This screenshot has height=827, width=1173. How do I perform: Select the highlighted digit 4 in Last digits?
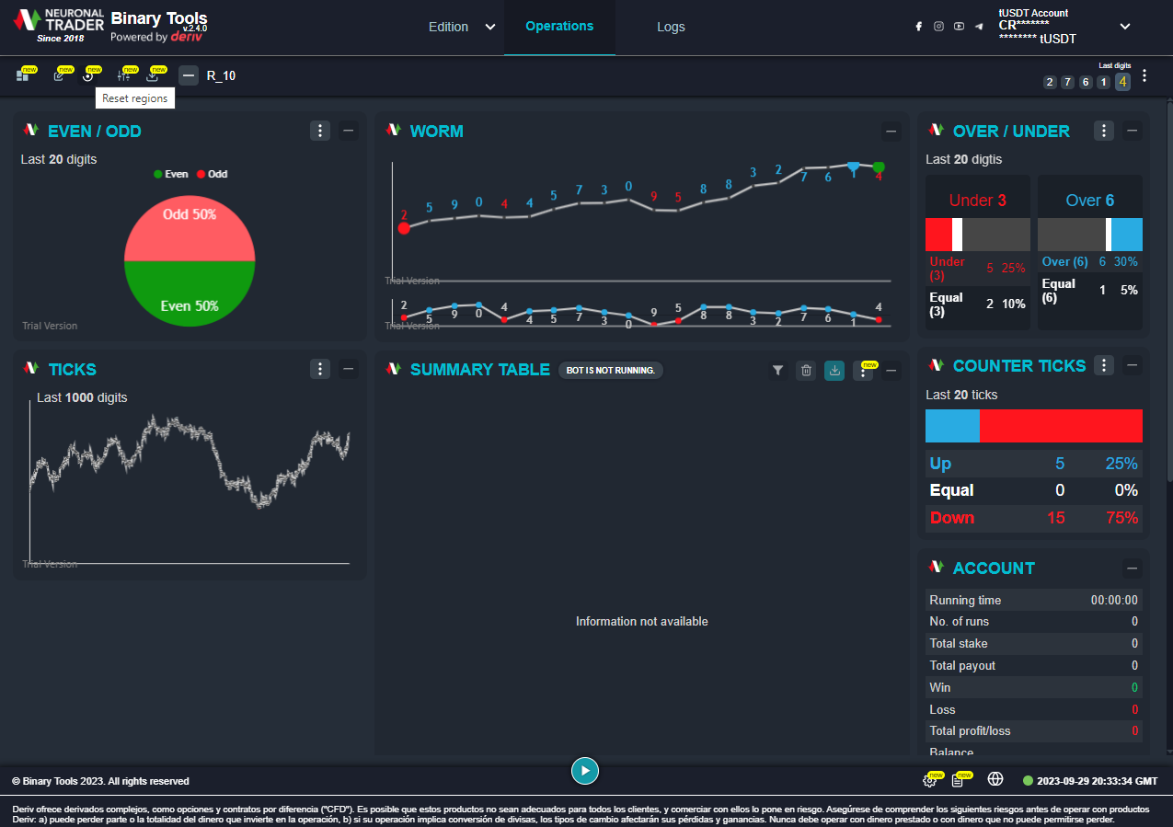pyautogui.click(x=1122, y=82)
